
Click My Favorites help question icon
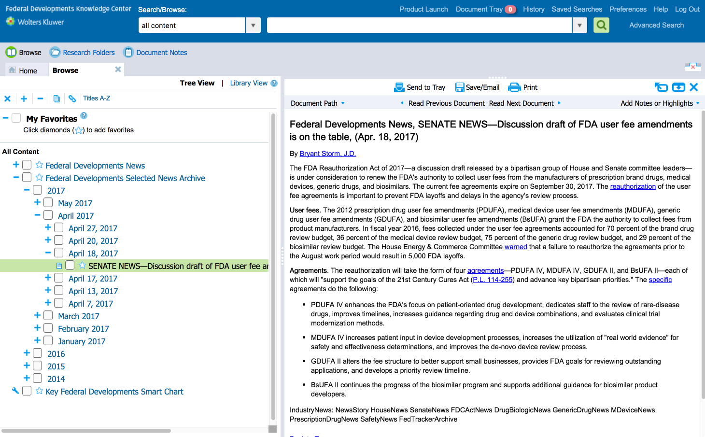point(84,115)
